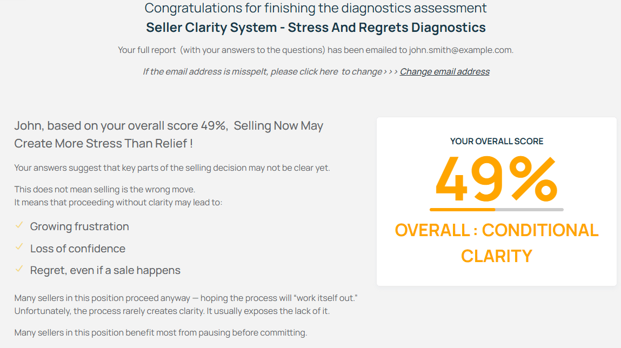
Task: Click the checkmark icon beside Growing frustration
Action: click(19, 225)
